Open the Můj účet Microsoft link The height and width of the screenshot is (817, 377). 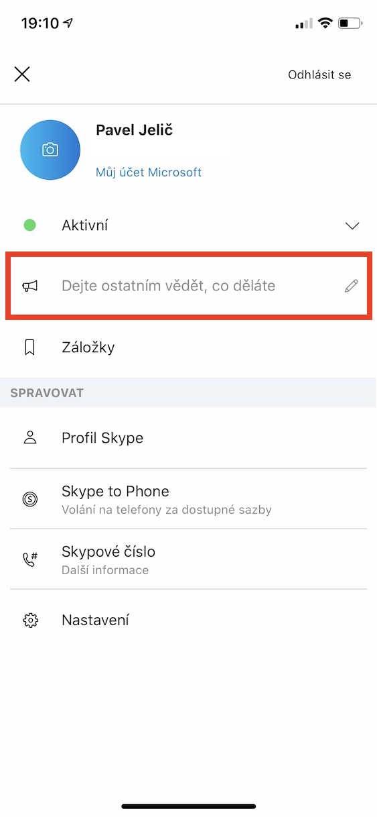[149, 172]
